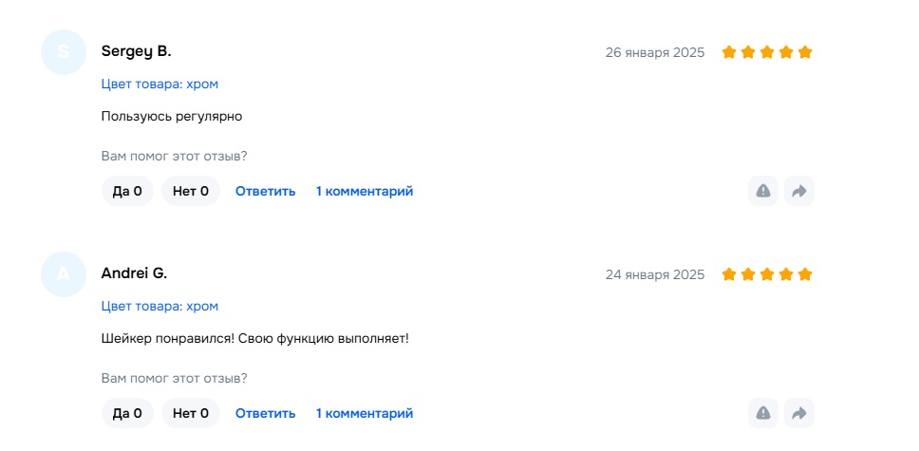
Task: Vote "Да" on Sergey B.'s review
Action: tap(127, 191)
